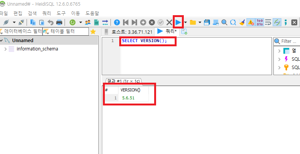This screenshot has height=154, width=300.
Task: Click the Save as snippet icon
Action: [216, 22]
